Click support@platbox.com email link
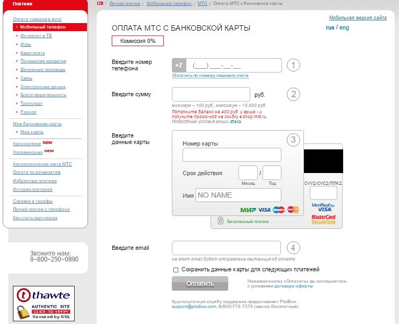 click(x=194, y=306)
